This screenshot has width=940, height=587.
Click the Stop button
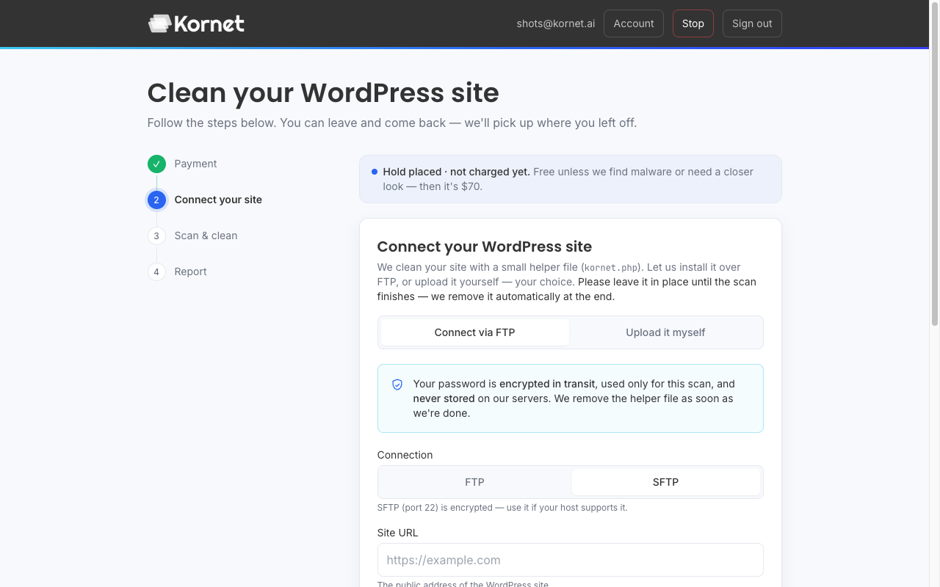click(693, 23)
